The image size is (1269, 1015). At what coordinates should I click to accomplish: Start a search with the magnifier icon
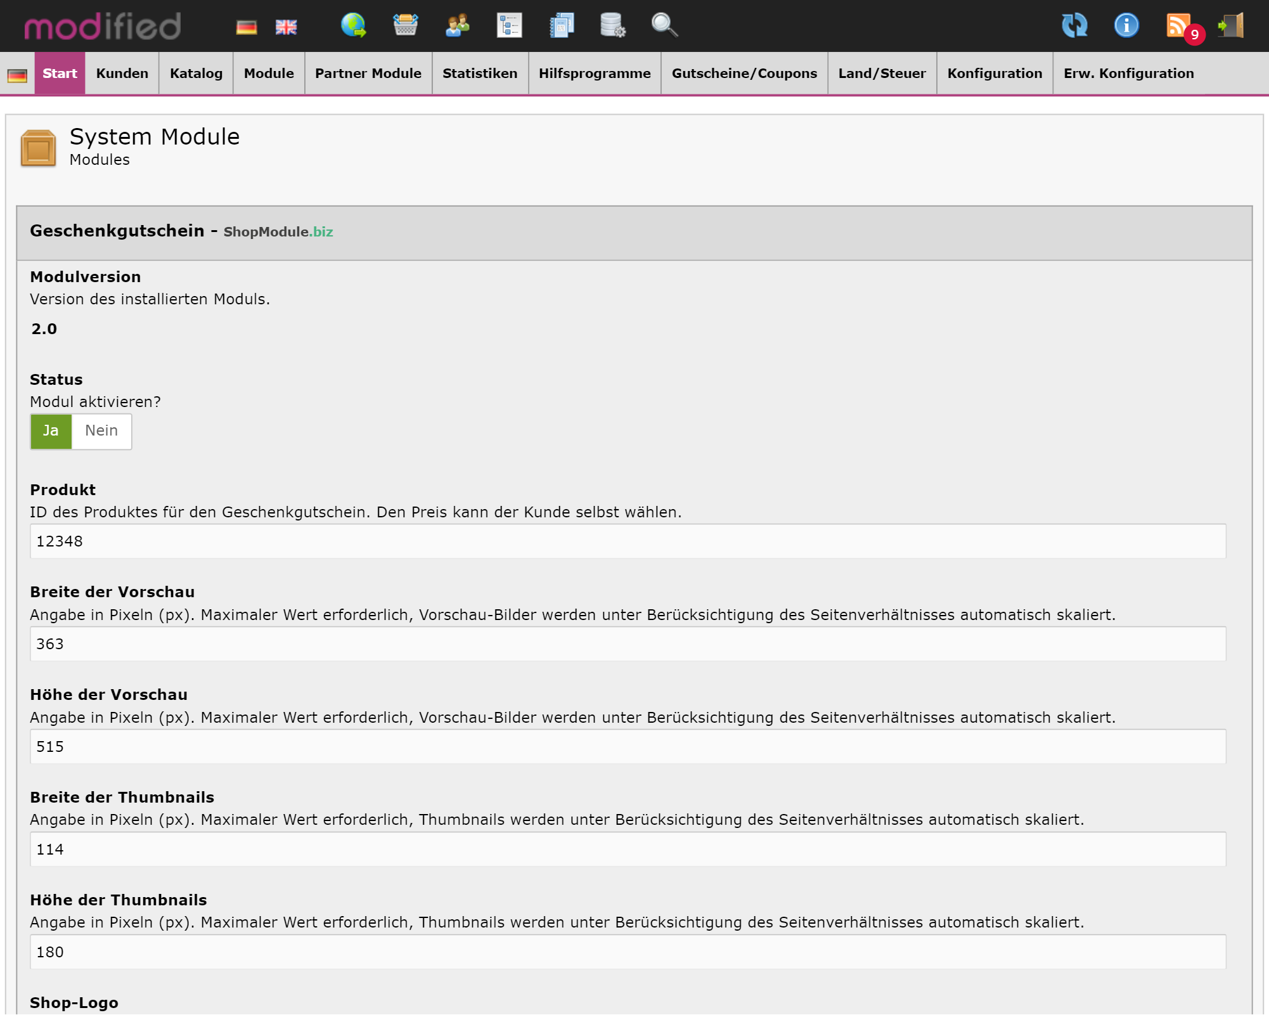663,26
